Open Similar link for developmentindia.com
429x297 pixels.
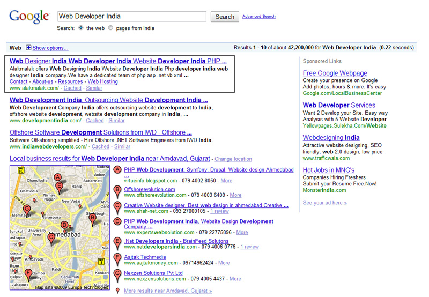tap(116, 121)
